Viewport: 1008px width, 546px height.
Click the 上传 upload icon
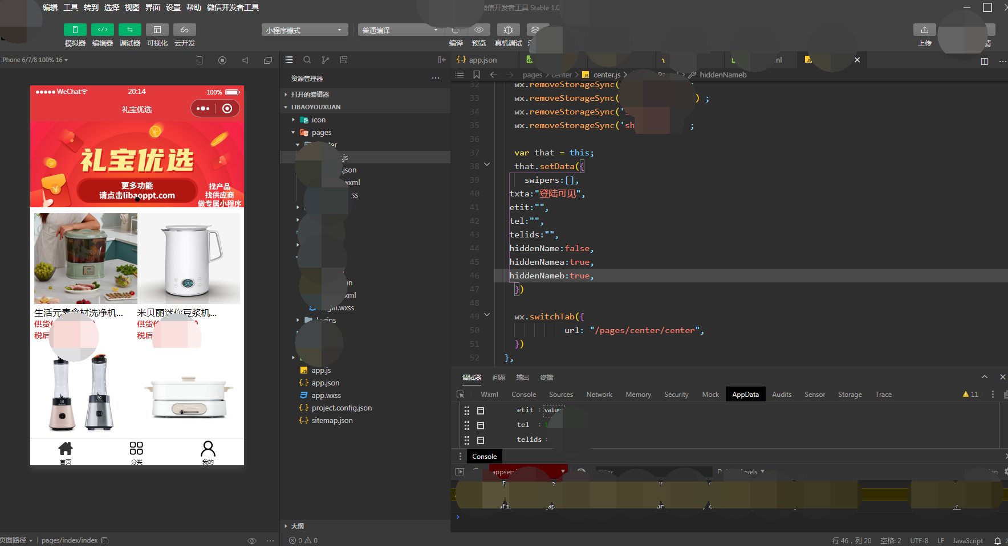click(925, 30)
